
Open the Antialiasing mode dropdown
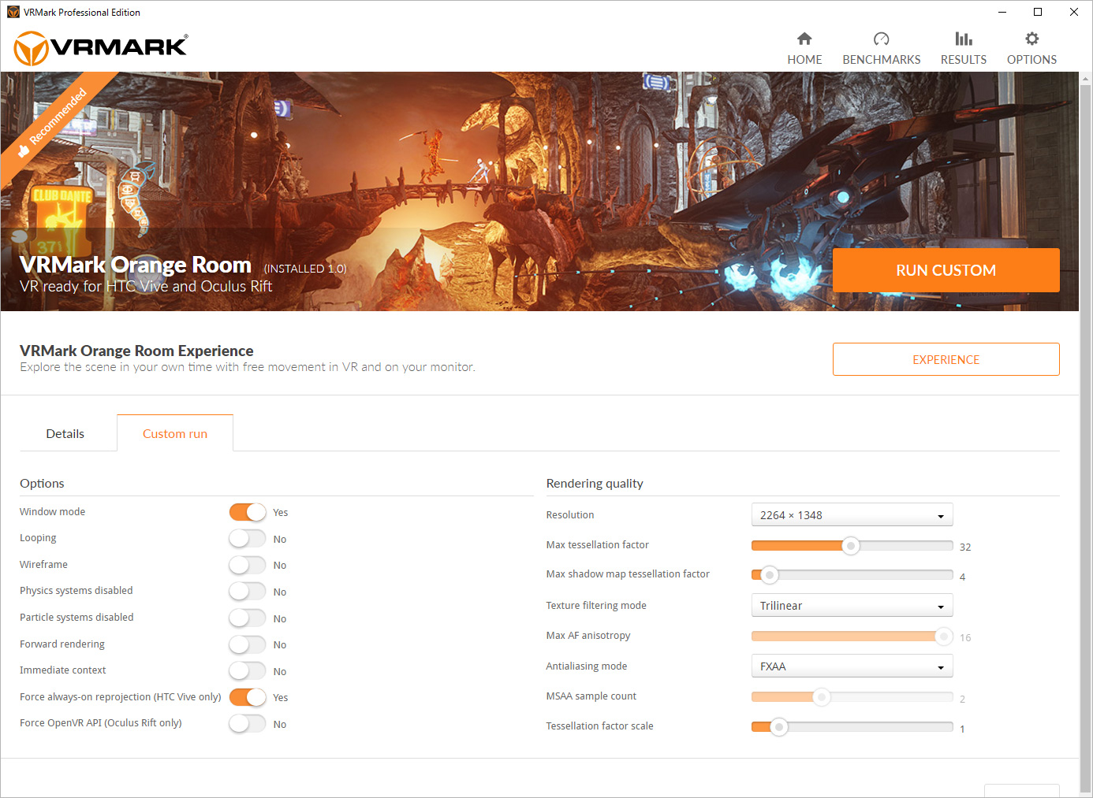pyautogui.click(x=852, y=666)
